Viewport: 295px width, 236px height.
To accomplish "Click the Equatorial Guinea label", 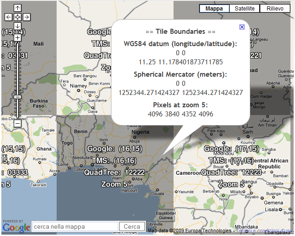I will coord(166,215).
